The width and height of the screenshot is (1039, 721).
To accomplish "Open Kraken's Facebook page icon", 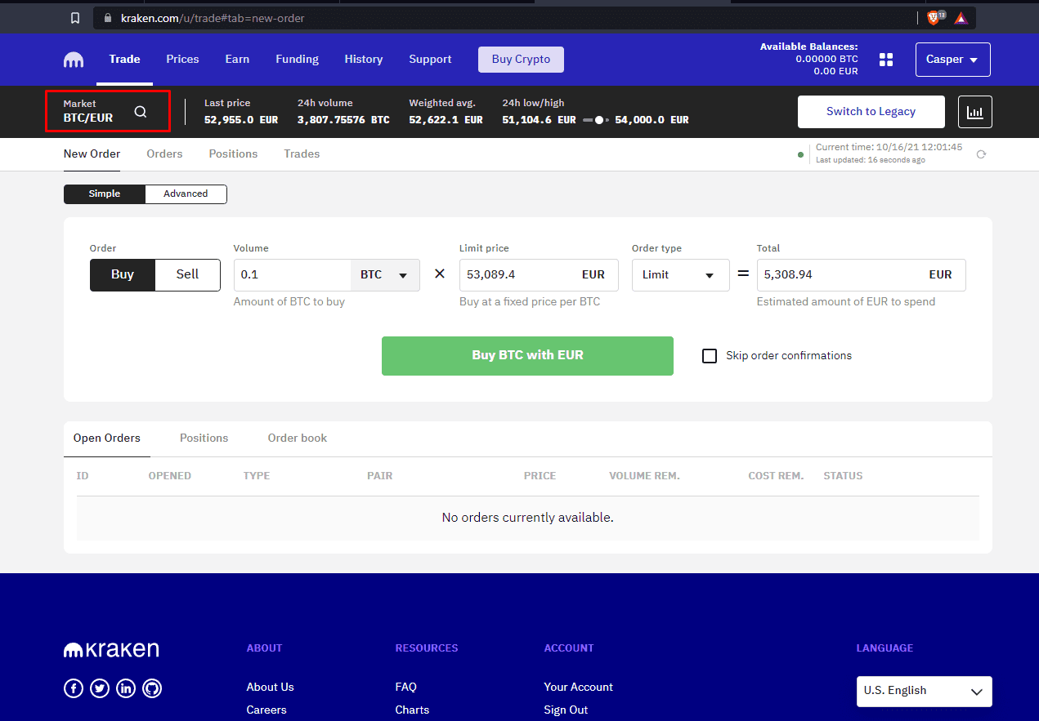I will point(74,688).
